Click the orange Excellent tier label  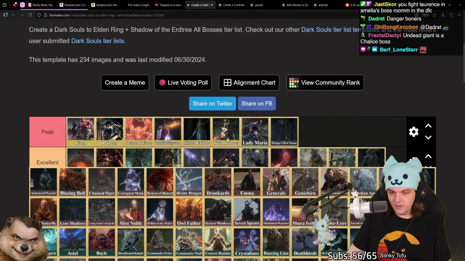click(x=48, y=157)
